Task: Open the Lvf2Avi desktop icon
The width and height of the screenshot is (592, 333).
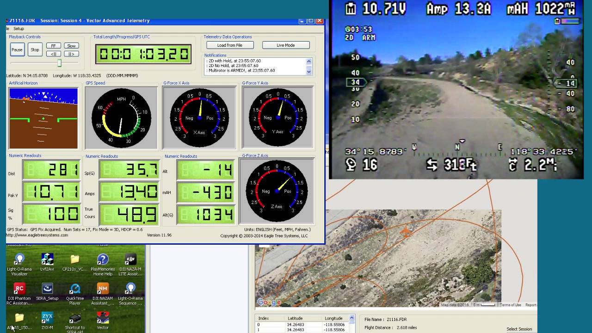Action: point(47,262)
